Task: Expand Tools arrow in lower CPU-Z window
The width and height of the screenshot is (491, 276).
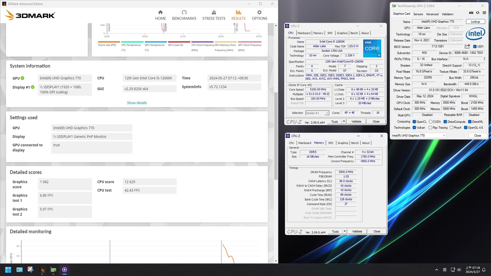Action: (x=345, y=232)
